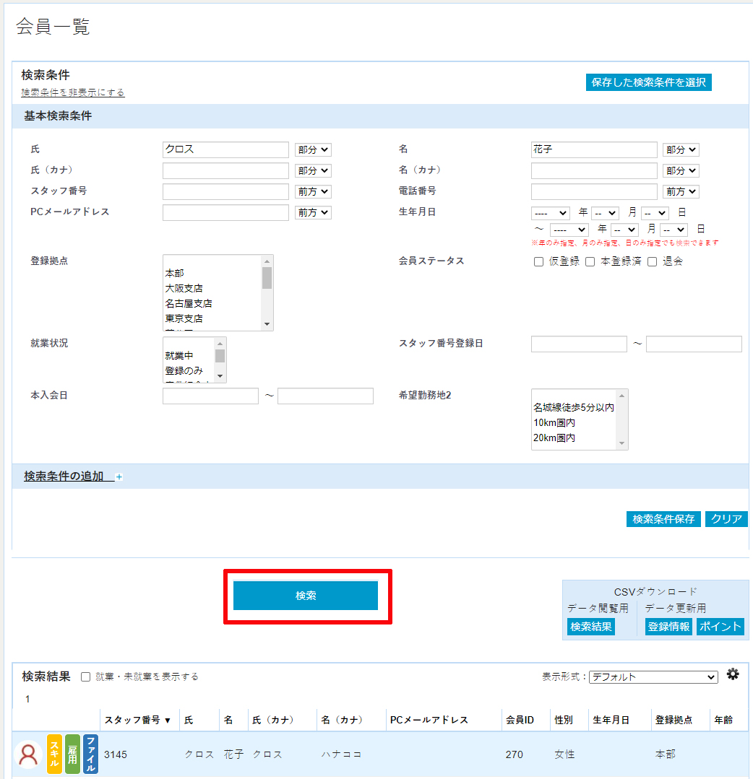
Task: Click the 氏（カナ） input field
Action: (225, 170)
